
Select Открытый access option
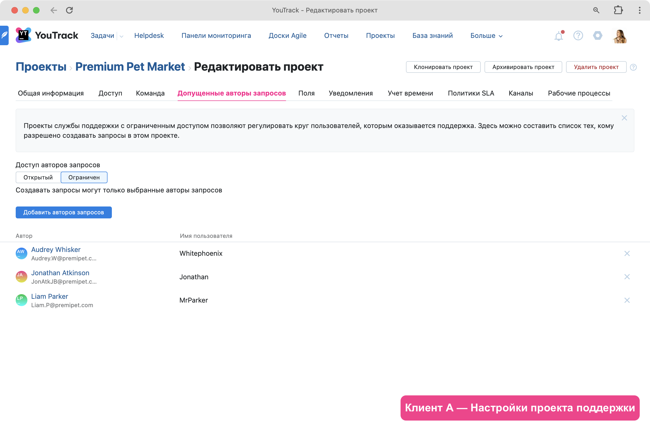38,177
